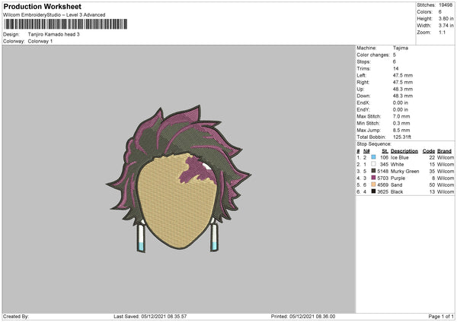Viewport: 457px width, 322px height.
Task: Click stitch count '5703' in stop sequence
Action: (x=382, y=178)
